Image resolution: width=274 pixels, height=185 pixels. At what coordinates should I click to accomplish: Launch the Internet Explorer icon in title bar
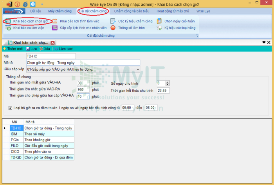click(25, 4)
